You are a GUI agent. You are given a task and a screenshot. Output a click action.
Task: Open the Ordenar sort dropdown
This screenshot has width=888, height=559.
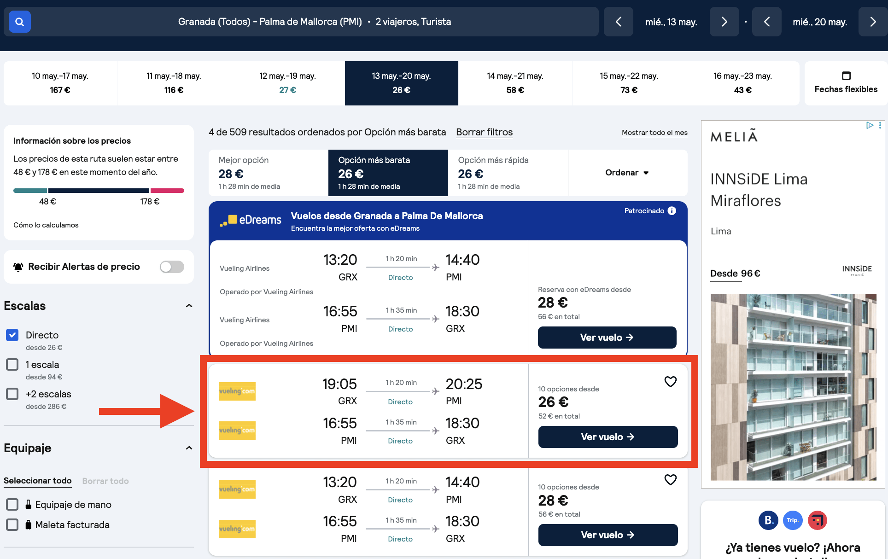coord(627,173)
